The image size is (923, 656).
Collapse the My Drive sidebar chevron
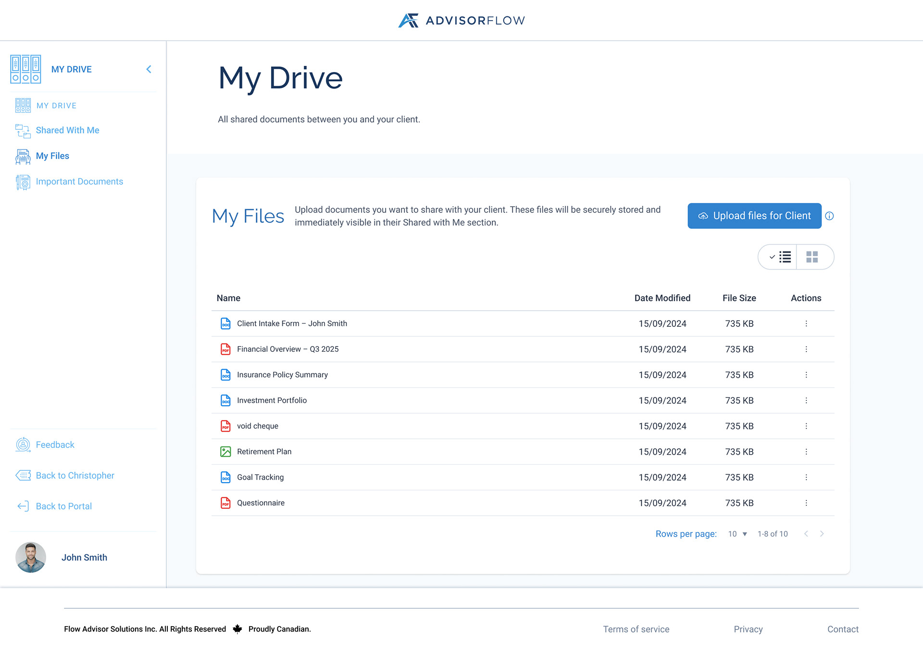(149, 69)
